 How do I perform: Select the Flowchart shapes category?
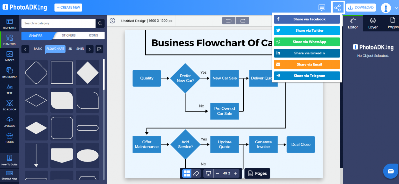pos(55,49)
